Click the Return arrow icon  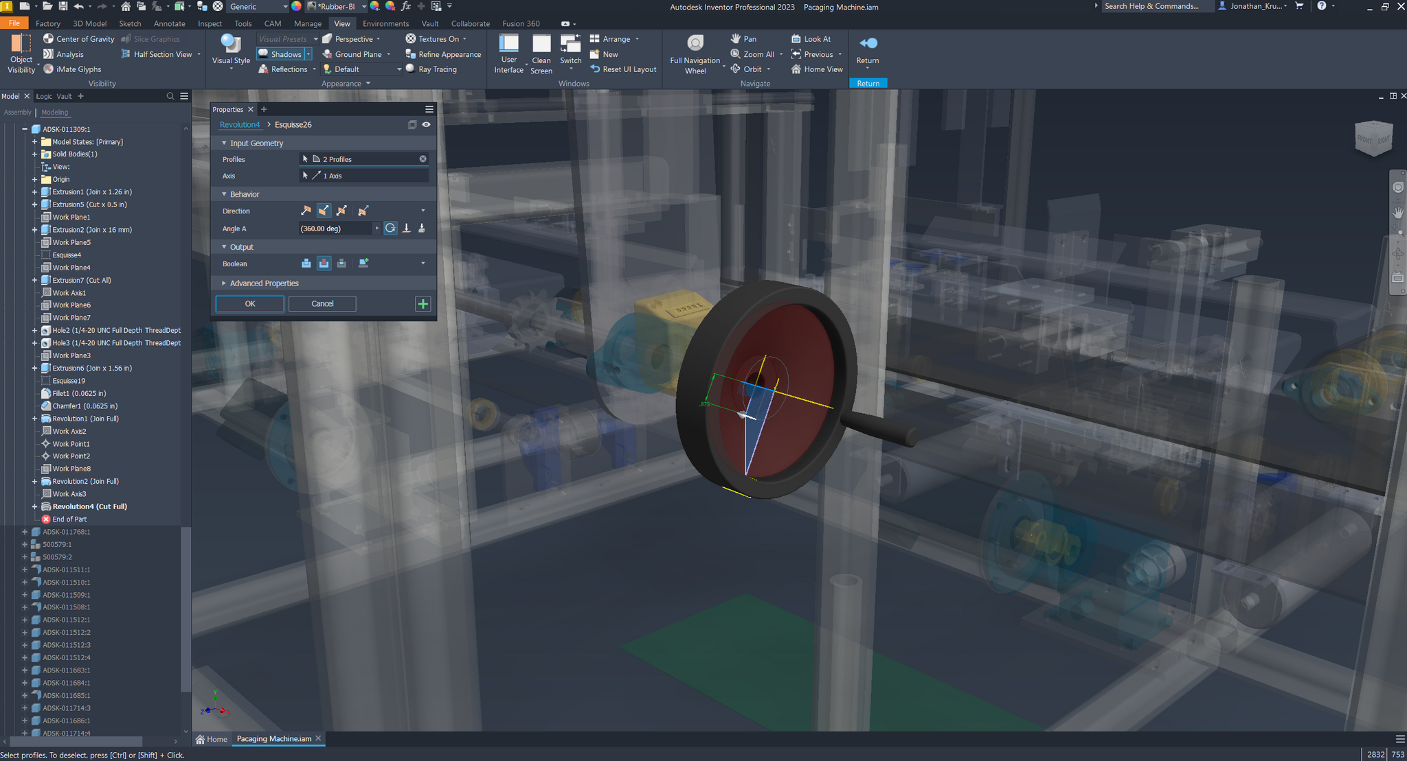click(x=868, y=43)
